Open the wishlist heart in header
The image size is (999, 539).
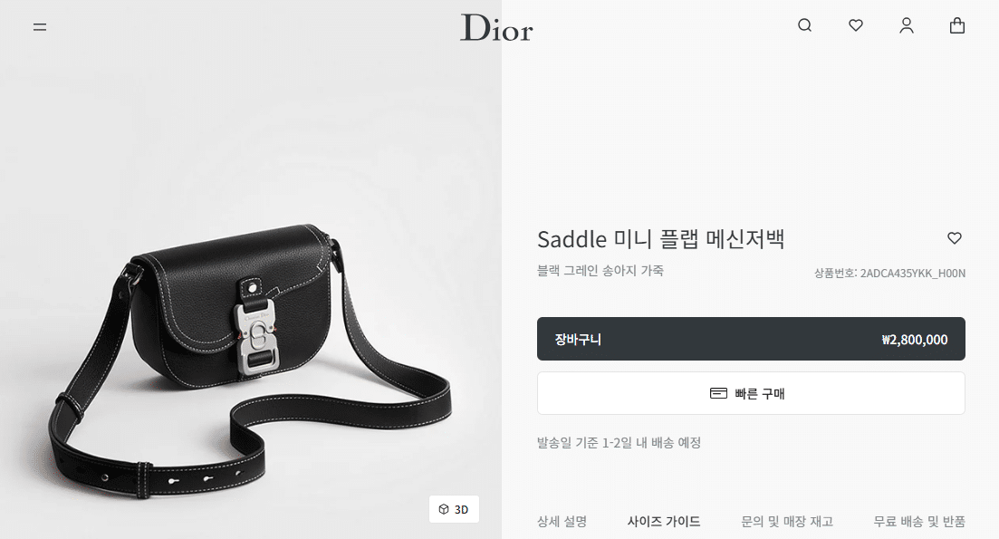[x=856, y=25]
